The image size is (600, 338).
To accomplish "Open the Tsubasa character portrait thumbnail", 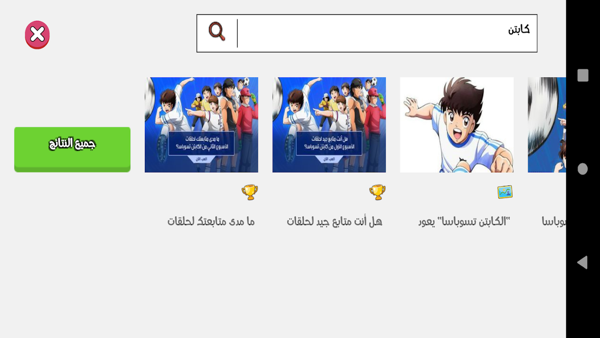I will click(x=457, y=125).
